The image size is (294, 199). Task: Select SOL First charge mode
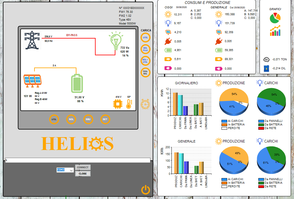[145, 49]
